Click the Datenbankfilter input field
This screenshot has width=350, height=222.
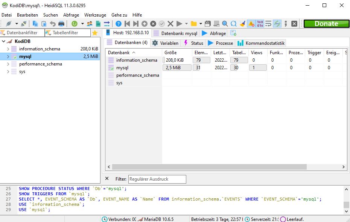pos(22,33)
